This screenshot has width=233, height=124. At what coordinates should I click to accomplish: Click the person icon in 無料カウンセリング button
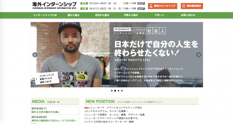(x=151, y=6)
